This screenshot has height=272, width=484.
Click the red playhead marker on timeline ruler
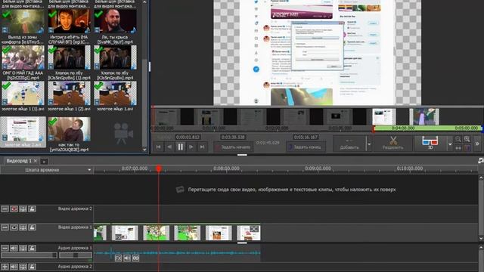click(159, 168)
